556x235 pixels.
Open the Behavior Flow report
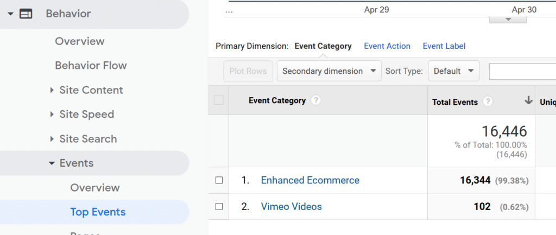tap(91, 66)
